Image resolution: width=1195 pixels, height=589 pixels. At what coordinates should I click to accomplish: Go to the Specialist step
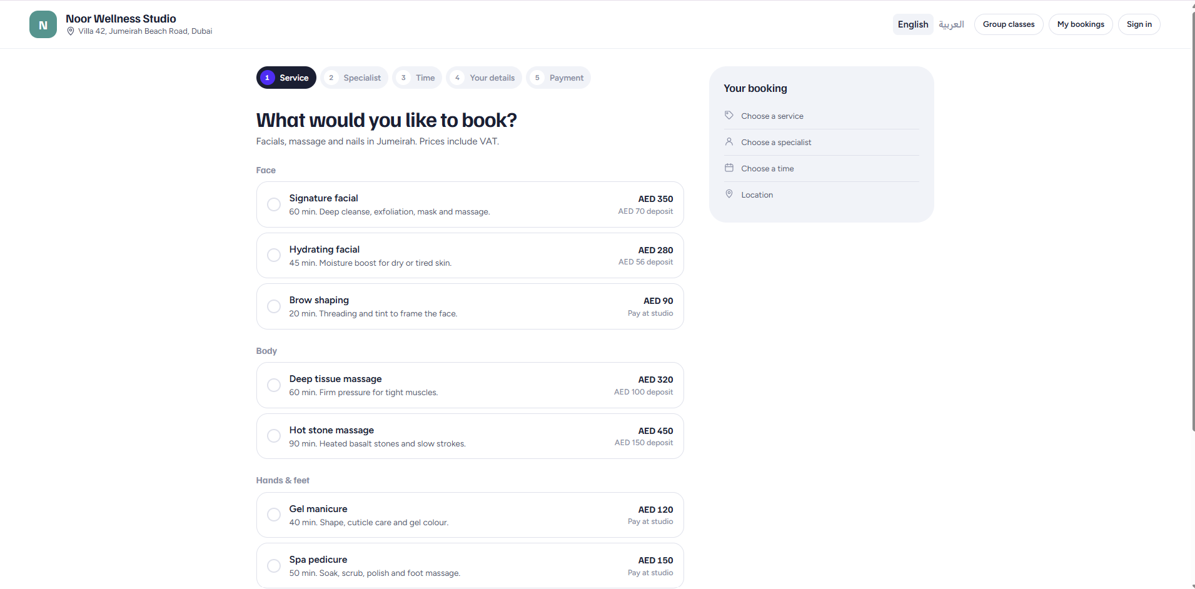(x=355, y=78)
